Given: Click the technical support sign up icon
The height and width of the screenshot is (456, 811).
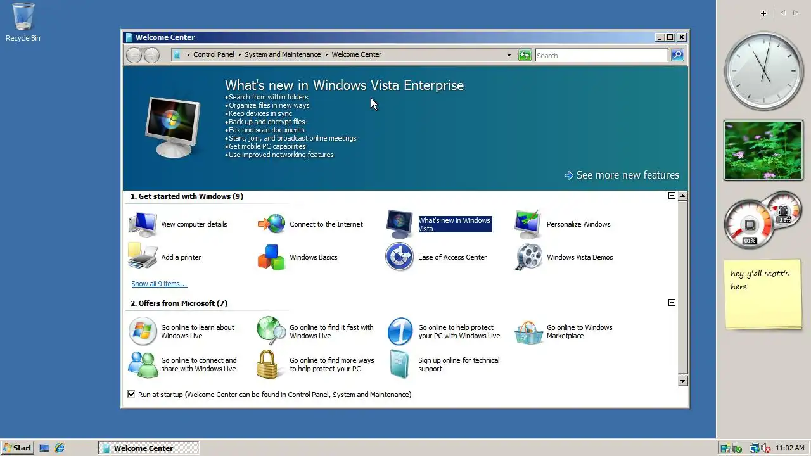Looking at the screenshot, I should pyautogui.click(x=400, y=365).
